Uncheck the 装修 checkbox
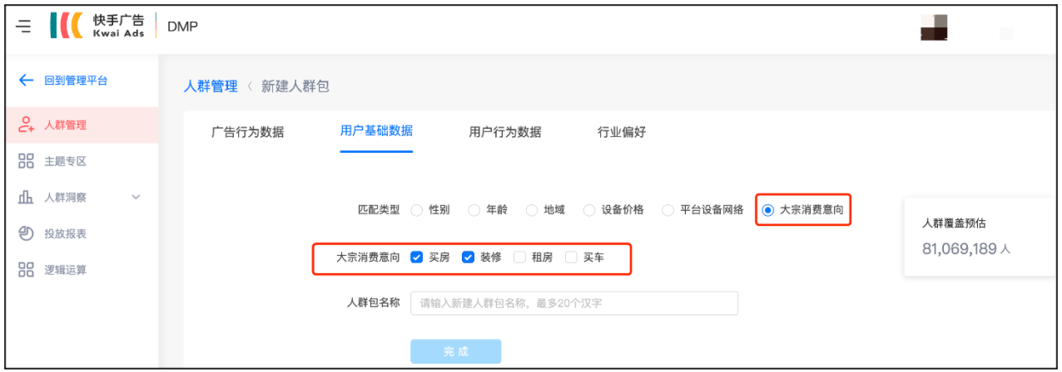1062x372 pixels. (469, 257)
